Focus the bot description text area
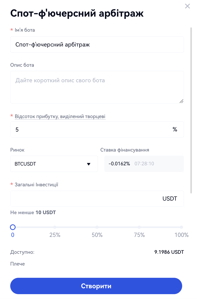Image resolution: width=197 pixels, height=299 pixels. pos(97,87)
